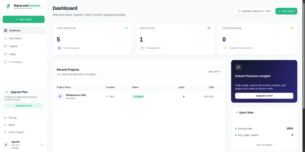Open Pro Analytics in sidebar

pyautogui.click(x=16, y=62)
